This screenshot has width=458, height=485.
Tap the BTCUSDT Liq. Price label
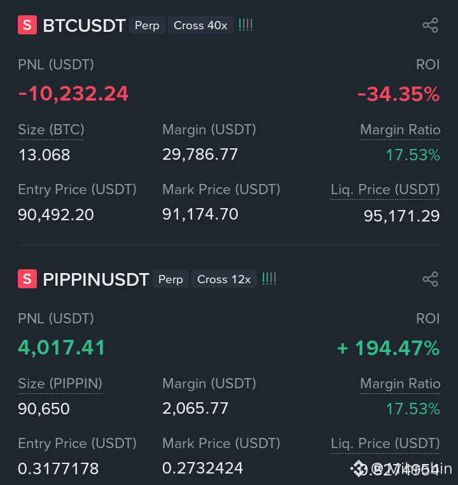pyautogui.click(x=385, y=189)
